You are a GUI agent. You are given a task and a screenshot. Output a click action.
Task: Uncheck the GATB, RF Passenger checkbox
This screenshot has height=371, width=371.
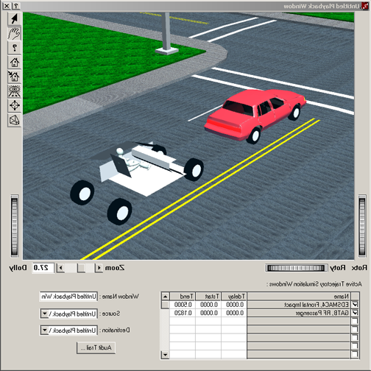click(x=355, y=313)
